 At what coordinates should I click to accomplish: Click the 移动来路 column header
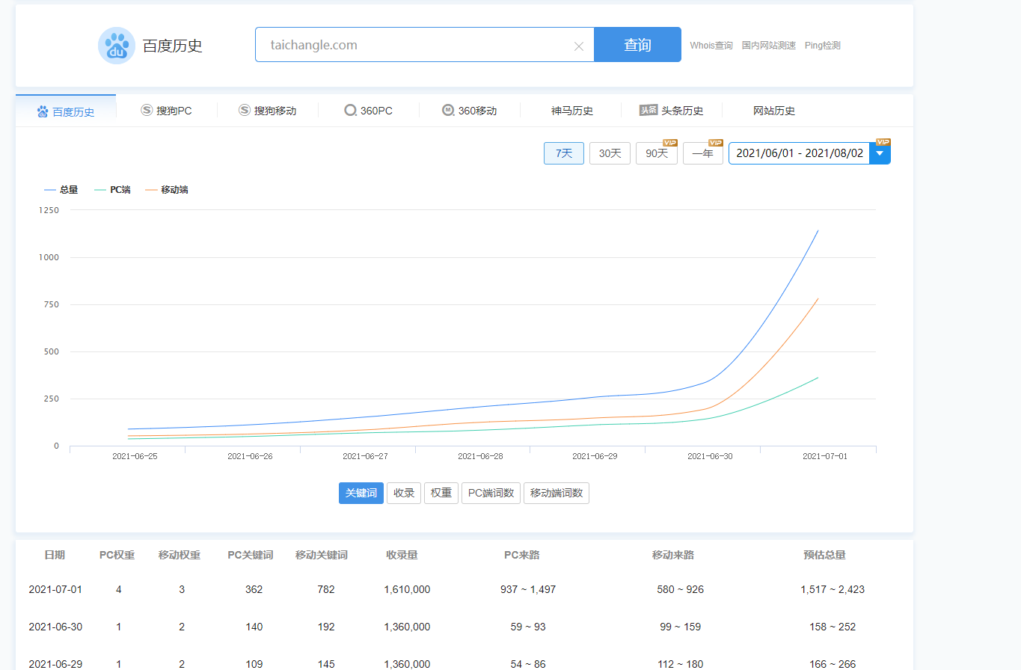coord(673,555)
